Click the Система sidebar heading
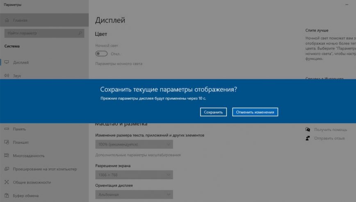The image size is (356, 202). pos(12,46)
